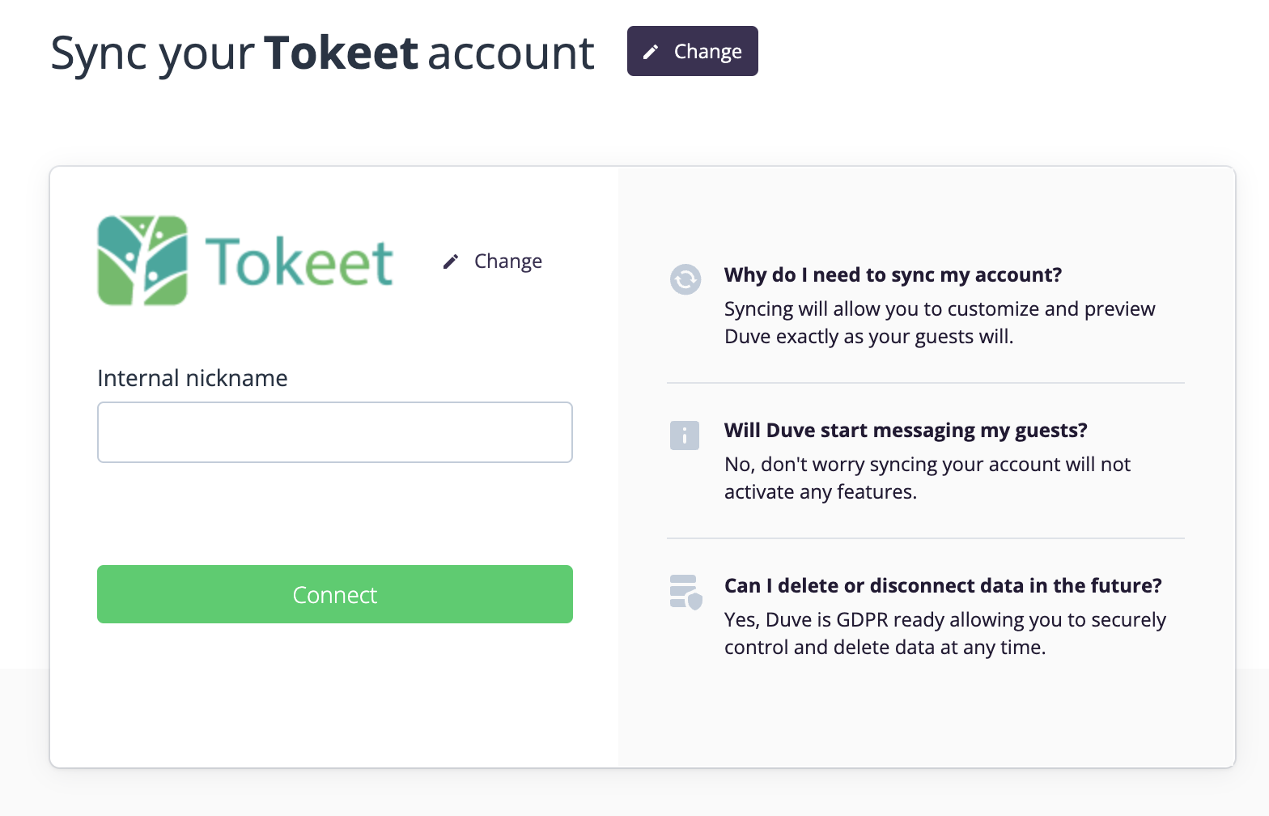Click the 'Syncing will allow you to customize' paragraph
This screenshot has height=816, width=1269.
coord(939,322)
